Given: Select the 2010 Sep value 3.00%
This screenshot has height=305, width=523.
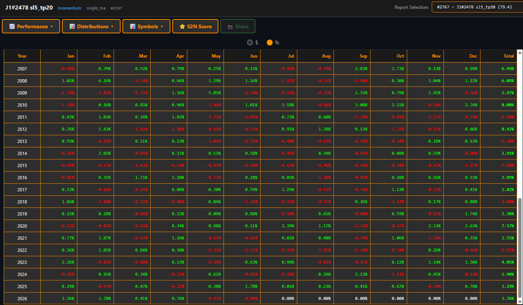Looking at the screenshot, I should (x=361, y=105).
